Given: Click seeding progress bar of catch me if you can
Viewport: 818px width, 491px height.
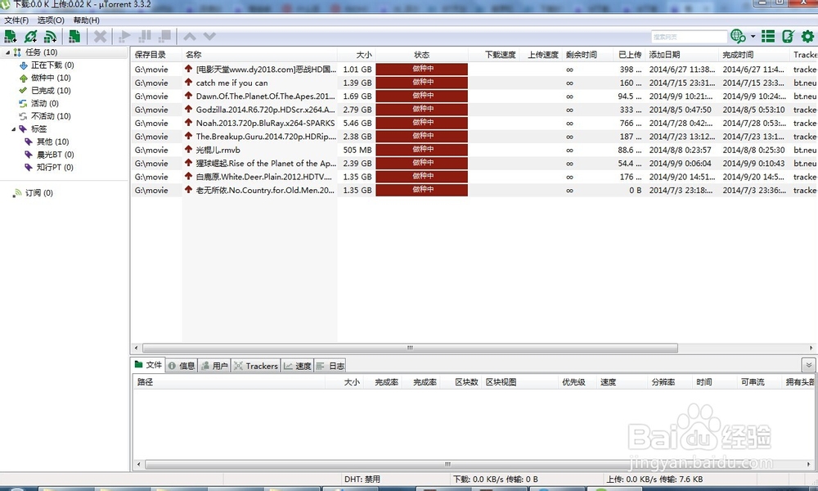Looking at the screenshot, I should (421, 83).
